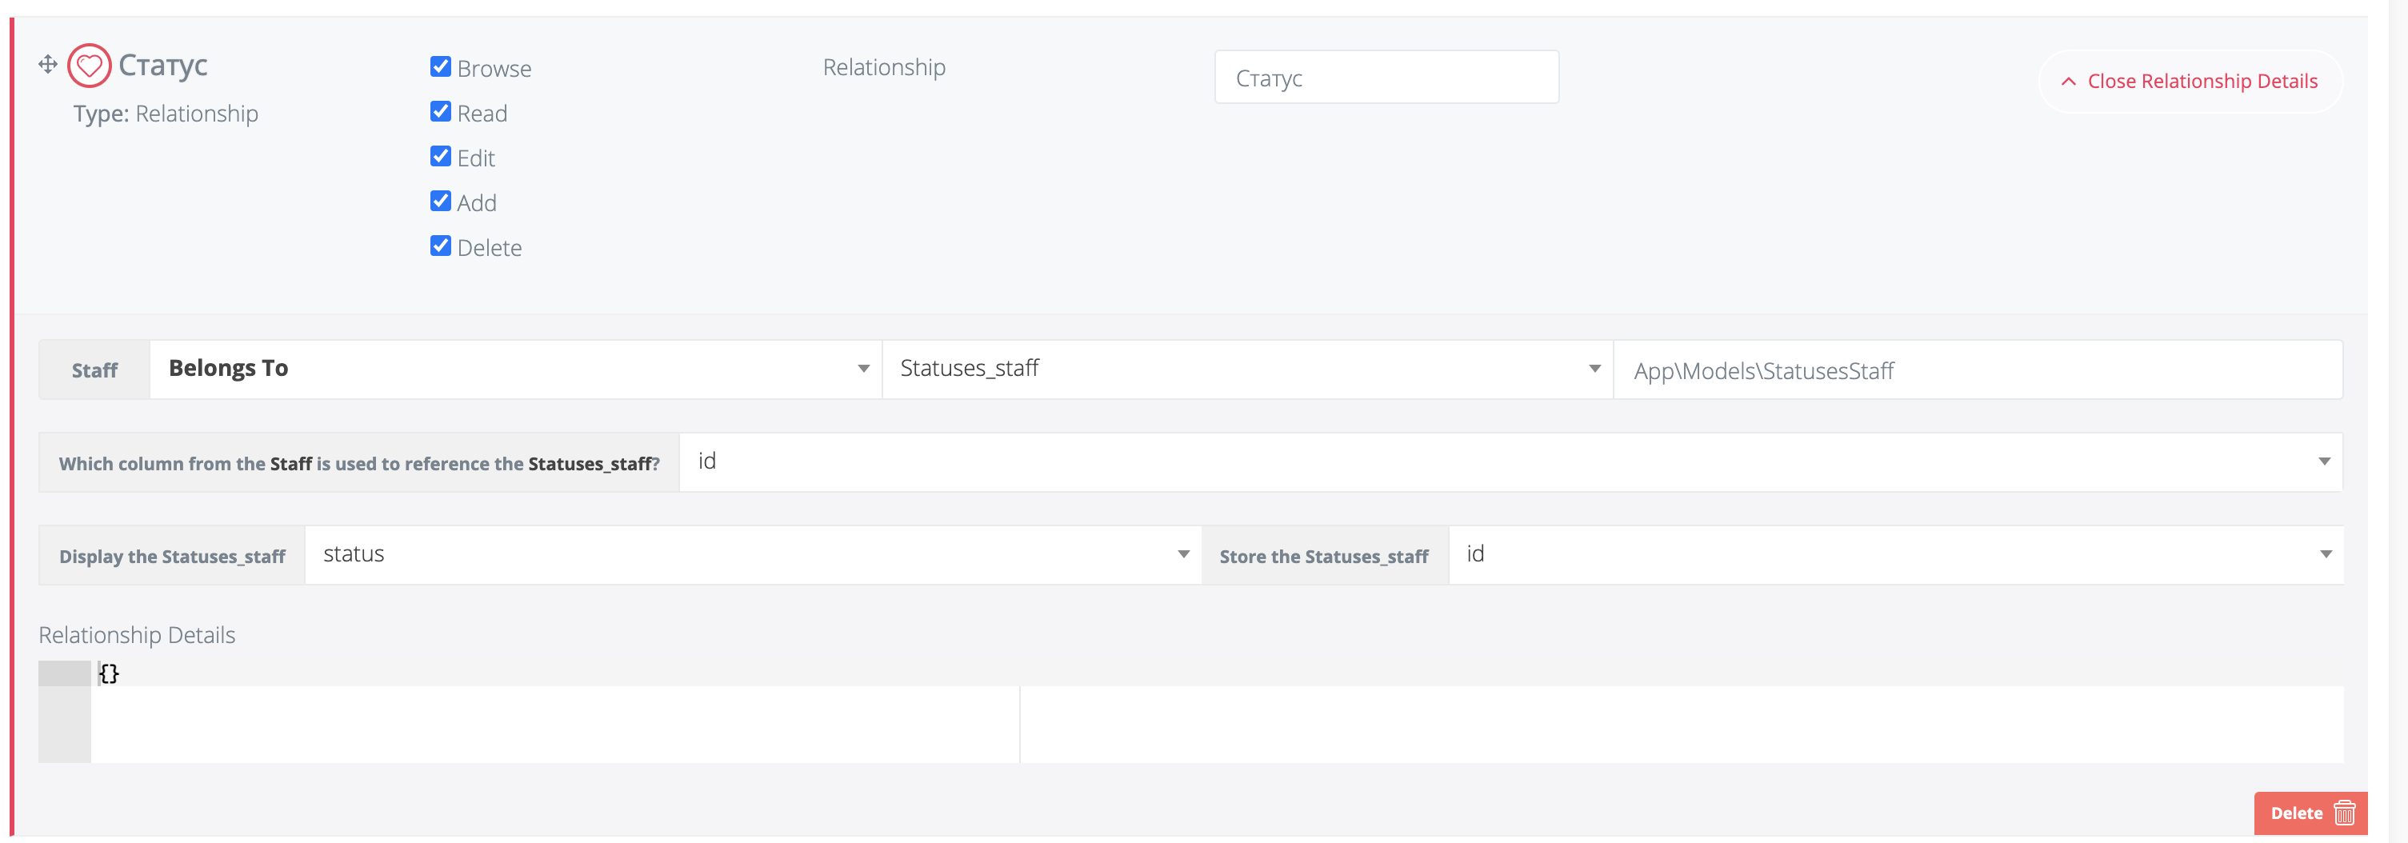Uncheck the Add permission checkbox
Screen dimensions: 2408x843
442,200
